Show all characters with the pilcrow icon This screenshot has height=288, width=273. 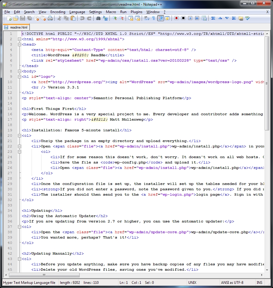[x=153, y=18]
